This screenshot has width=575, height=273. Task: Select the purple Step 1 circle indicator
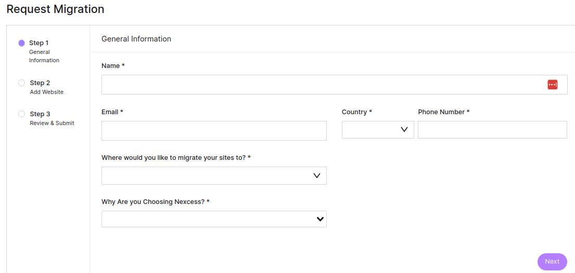tap(21, 43)
